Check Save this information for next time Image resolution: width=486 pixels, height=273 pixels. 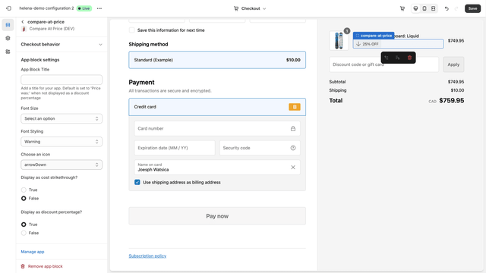[x=131, y=30]
